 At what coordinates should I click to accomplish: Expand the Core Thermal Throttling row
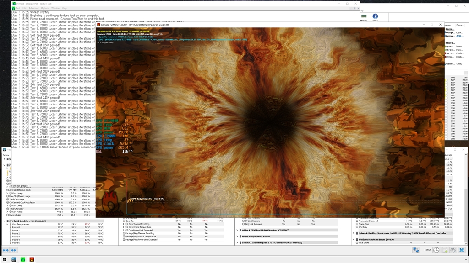click(124, 224)
